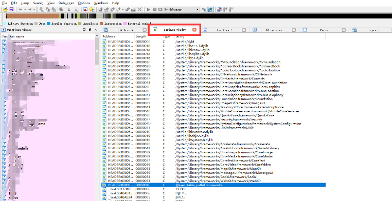Click the yellow circle toolbar icon
The image size is (392, 201).
pos(92,9)
